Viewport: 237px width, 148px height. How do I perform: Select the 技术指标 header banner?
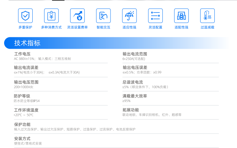(x=27, y=43)
